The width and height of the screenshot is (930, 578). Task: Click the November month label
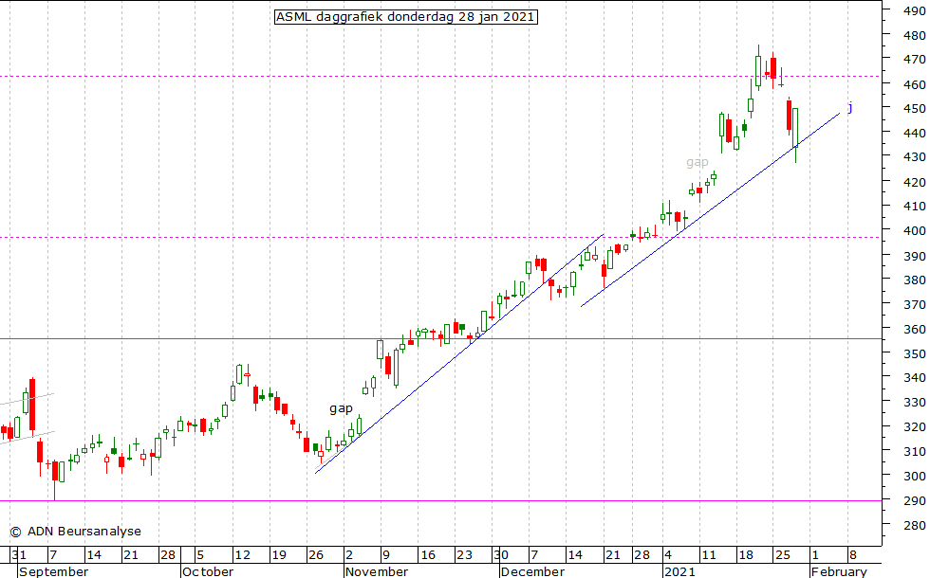tap(377, 571)
